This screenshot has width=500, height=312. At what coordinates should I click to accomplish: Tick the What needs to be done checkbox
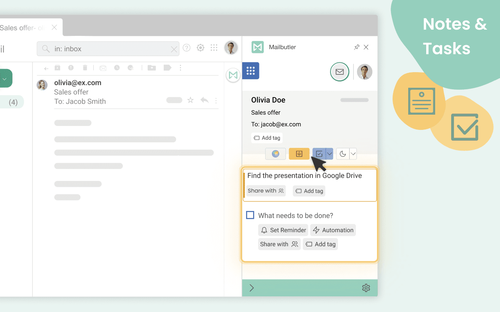(x=250, y=215)
